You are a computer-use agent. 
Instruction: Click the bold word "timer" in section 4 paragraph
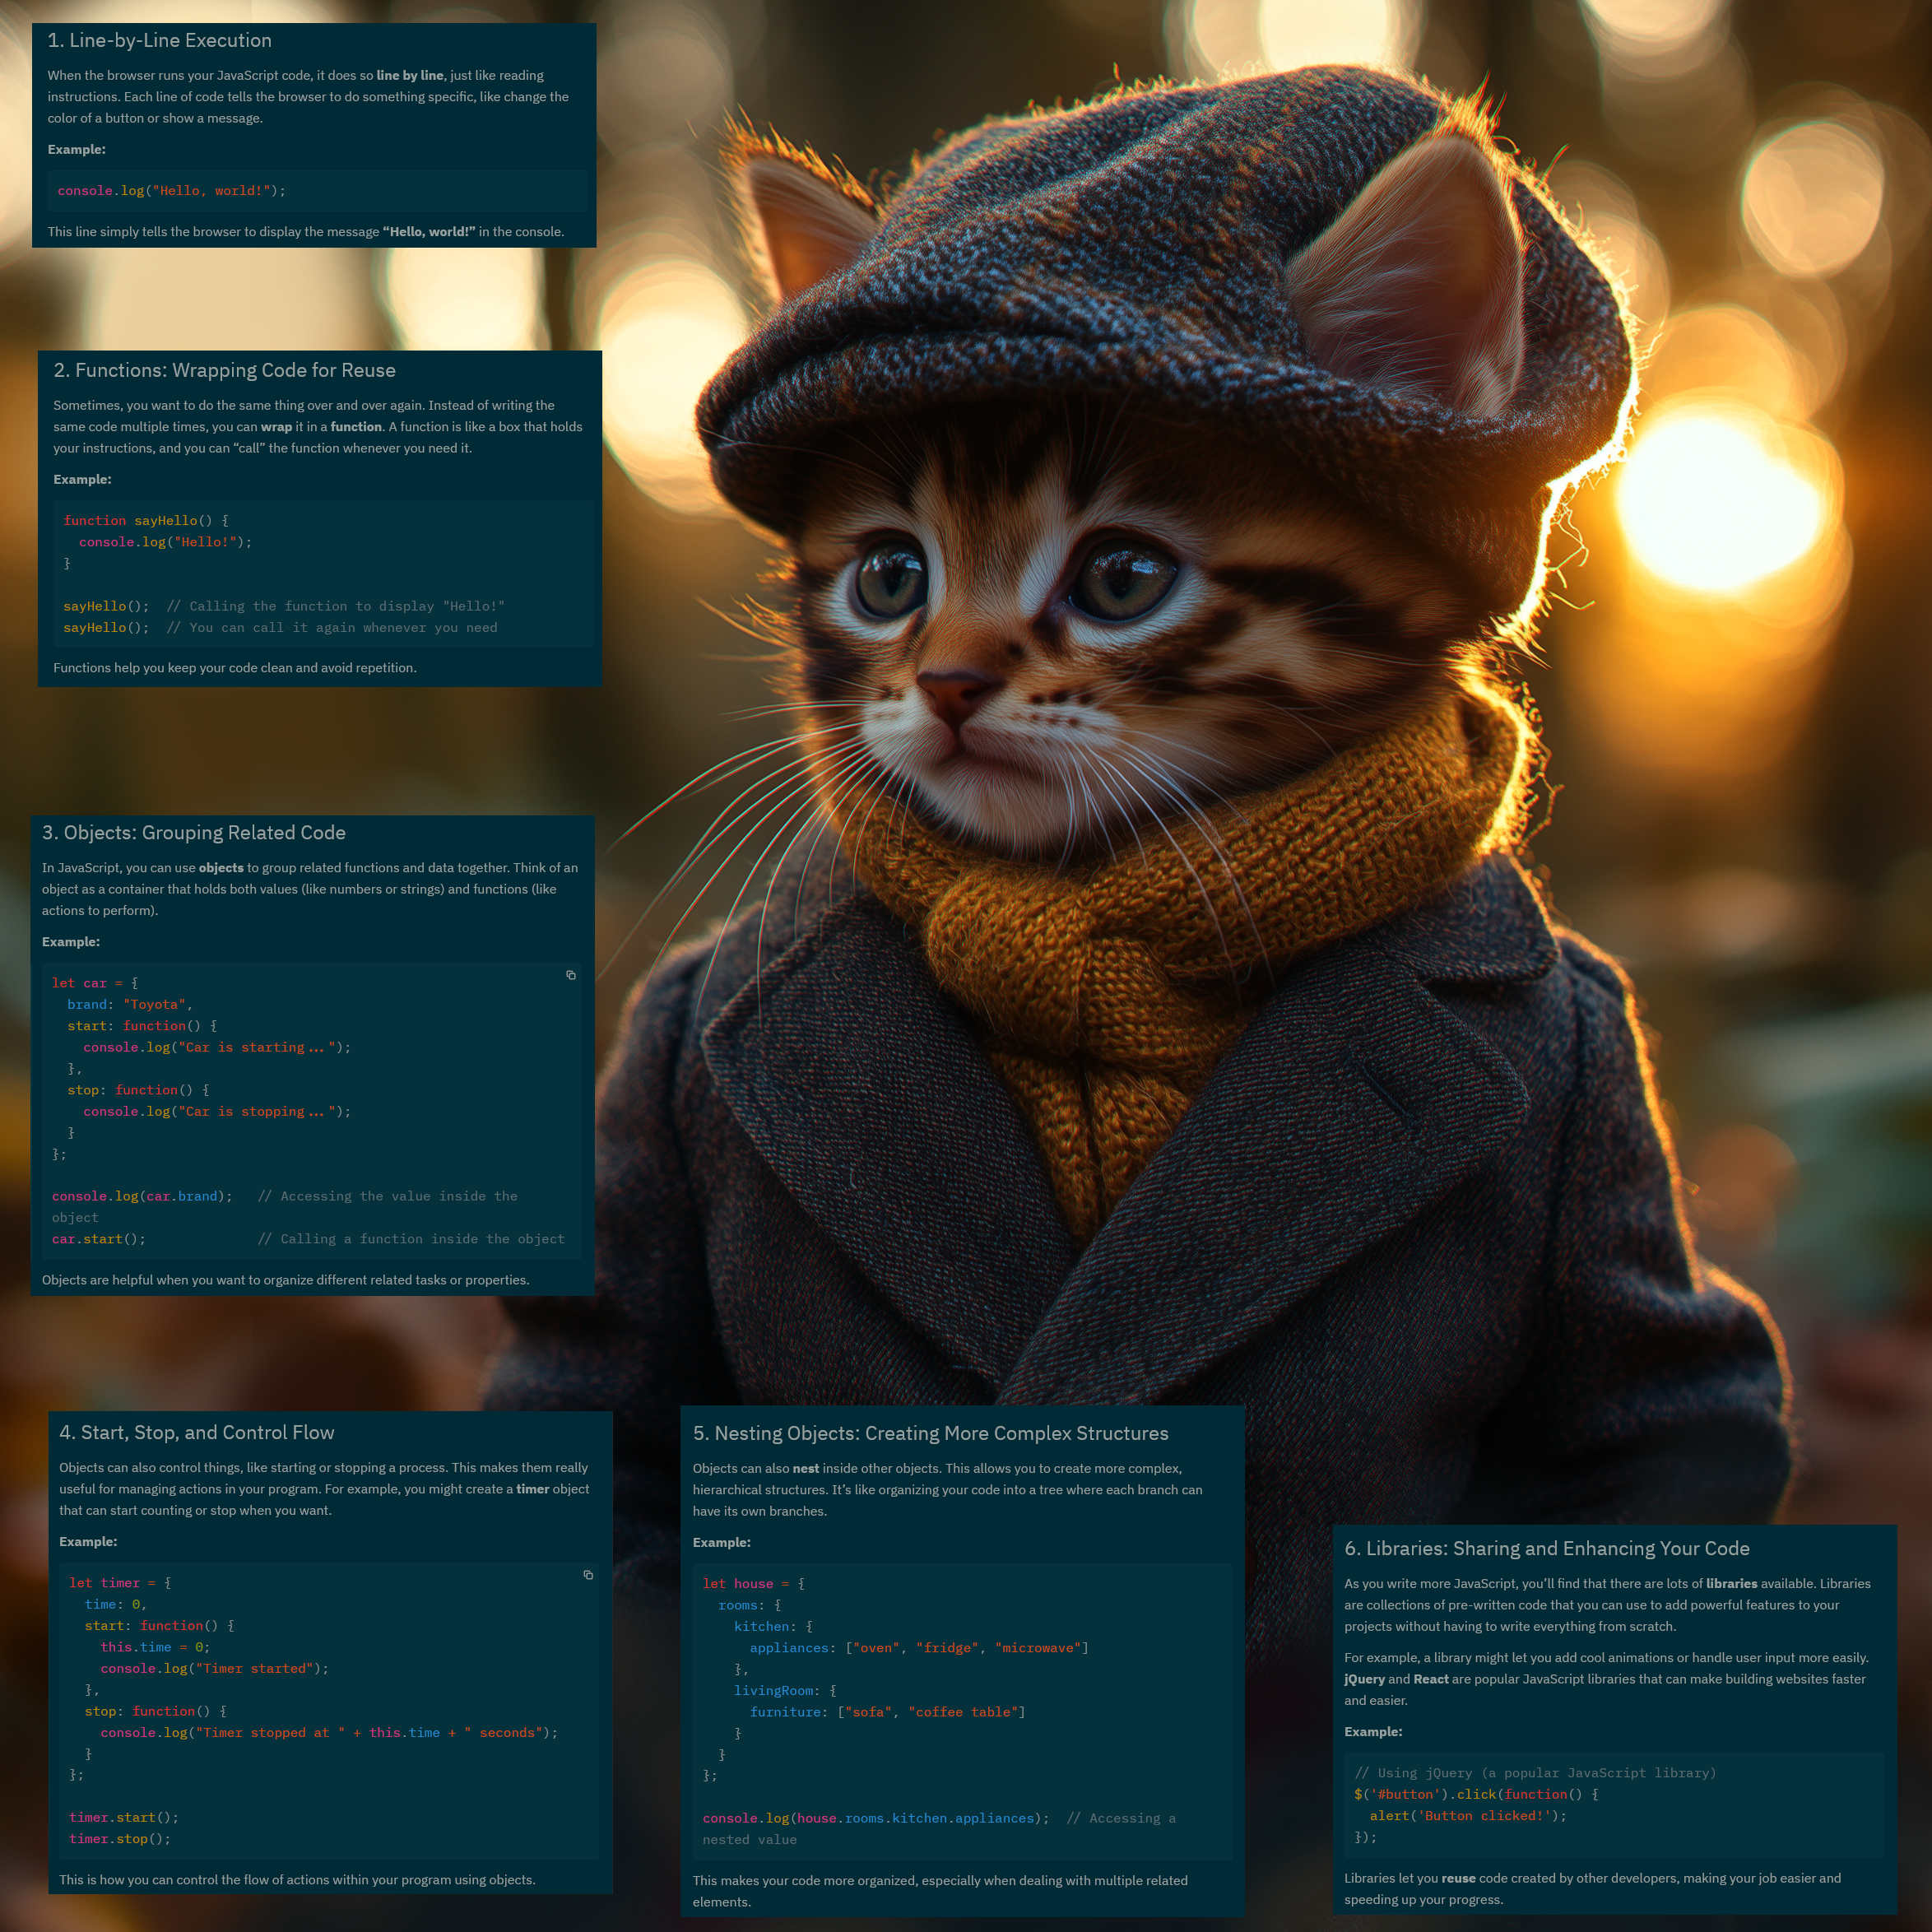tap(533, 1489)
